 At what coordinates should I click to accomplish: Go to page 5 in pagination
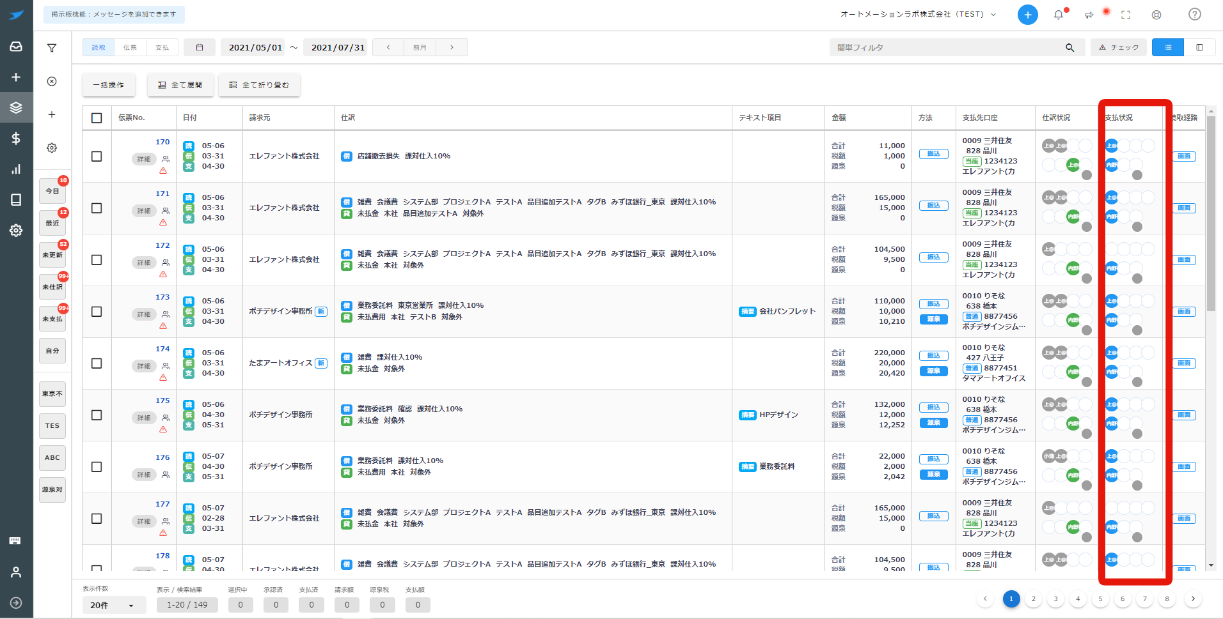coord(1100,599)
